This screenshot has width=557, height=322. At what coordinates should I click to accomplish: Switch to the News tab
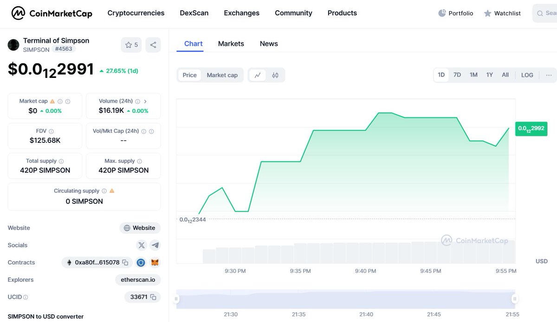[269, 44]
